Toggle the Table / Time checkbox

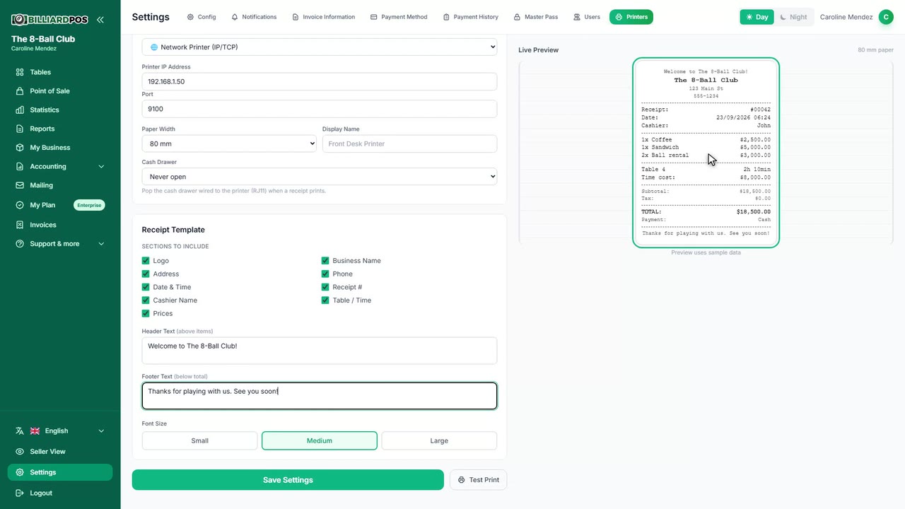325,300
